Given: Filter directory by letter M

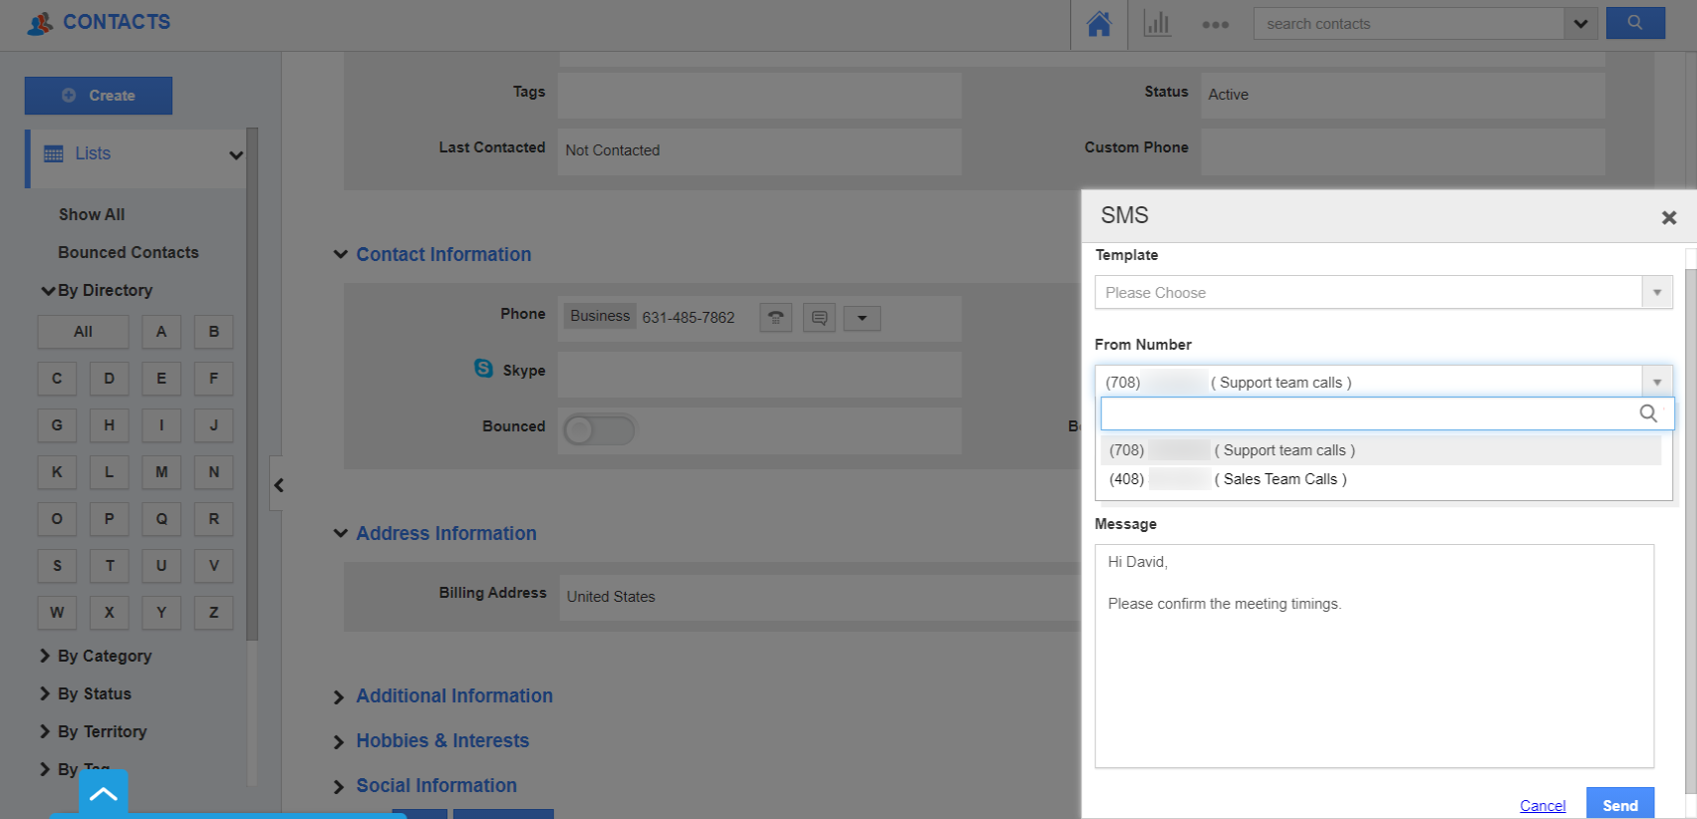Looking at the screenshot, I should point(161,472).
